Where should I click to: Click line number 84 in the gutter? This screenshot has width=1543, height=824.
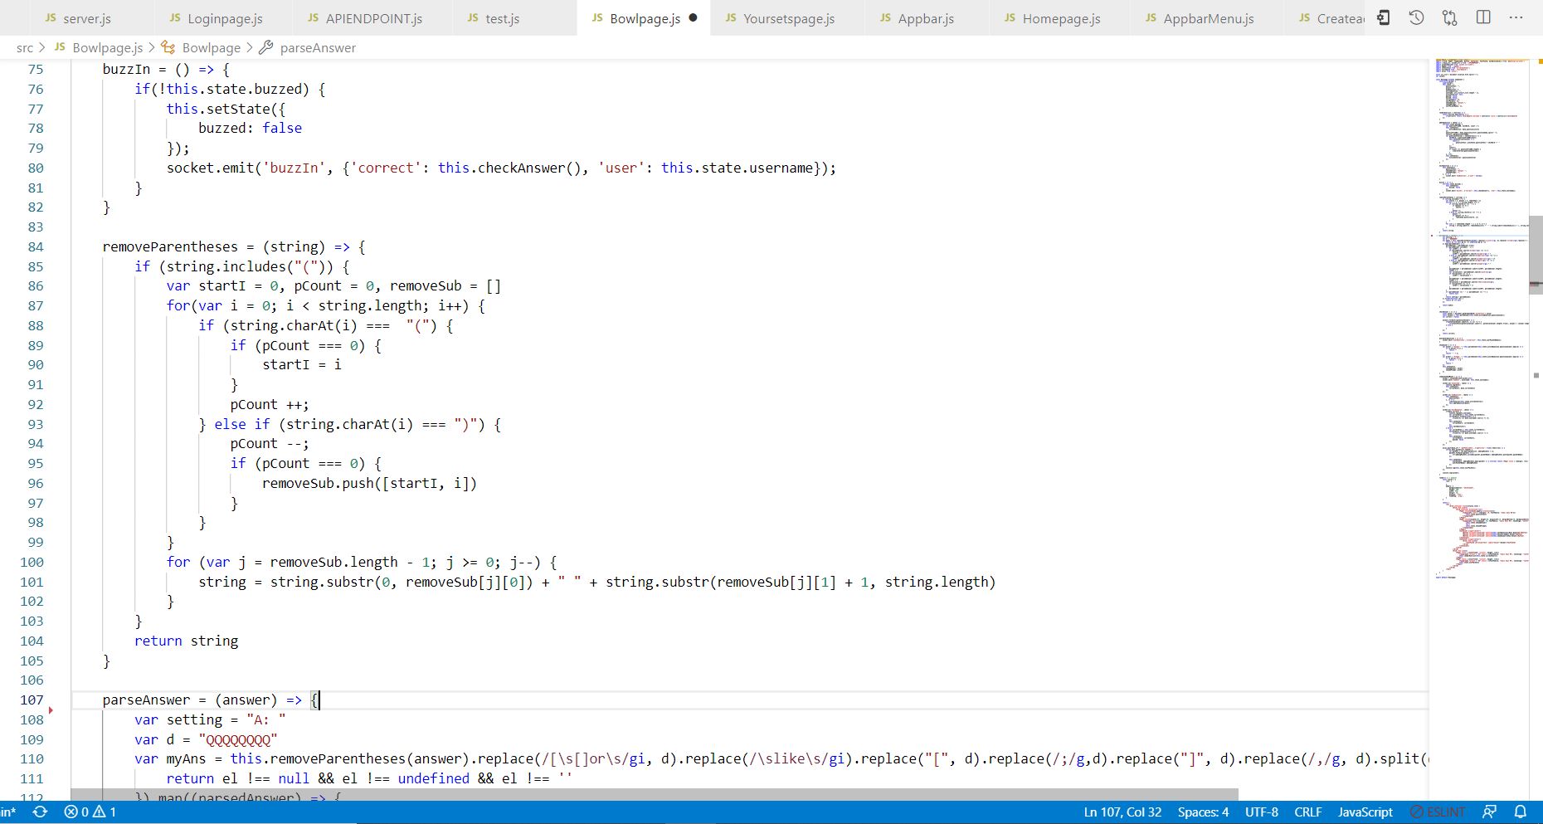coord(36,247)
